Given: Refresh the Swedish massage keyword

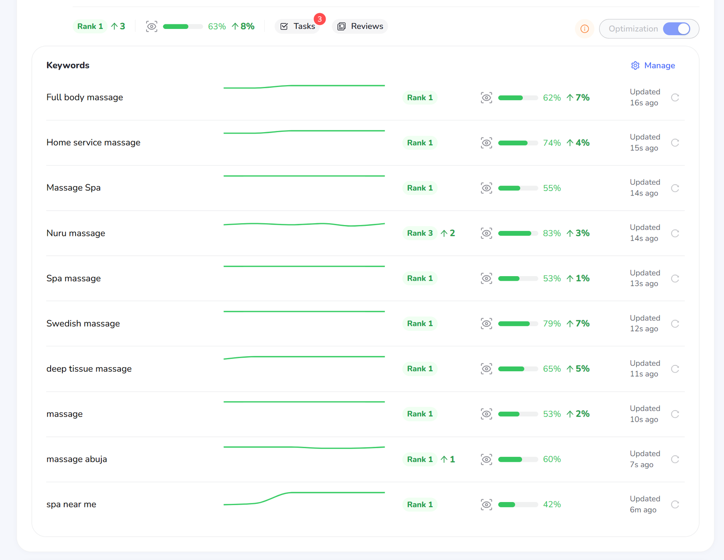Looking at the screenshot, I should click(x=675, y=324).
